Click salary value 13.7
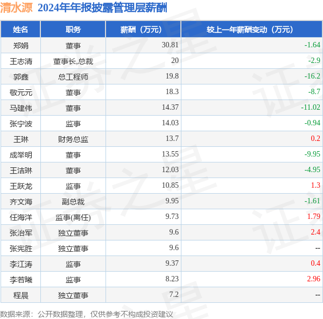Image resolution: width=323 pixels, height=319 pixels. coord(172,138)
